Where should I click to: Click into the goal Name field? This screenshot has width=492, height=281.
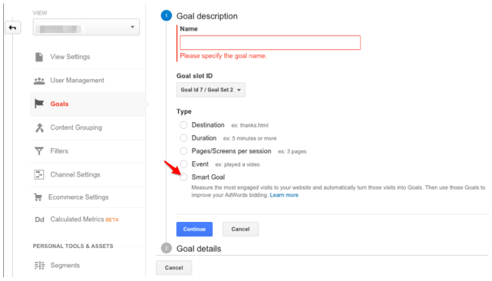(x=270, y=43)
